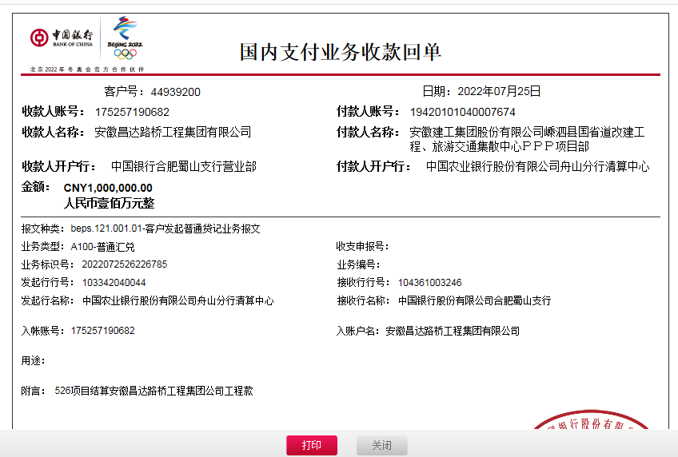Click payee bank 中国银行合肥蜀山支行营业部

coord(183,167)
